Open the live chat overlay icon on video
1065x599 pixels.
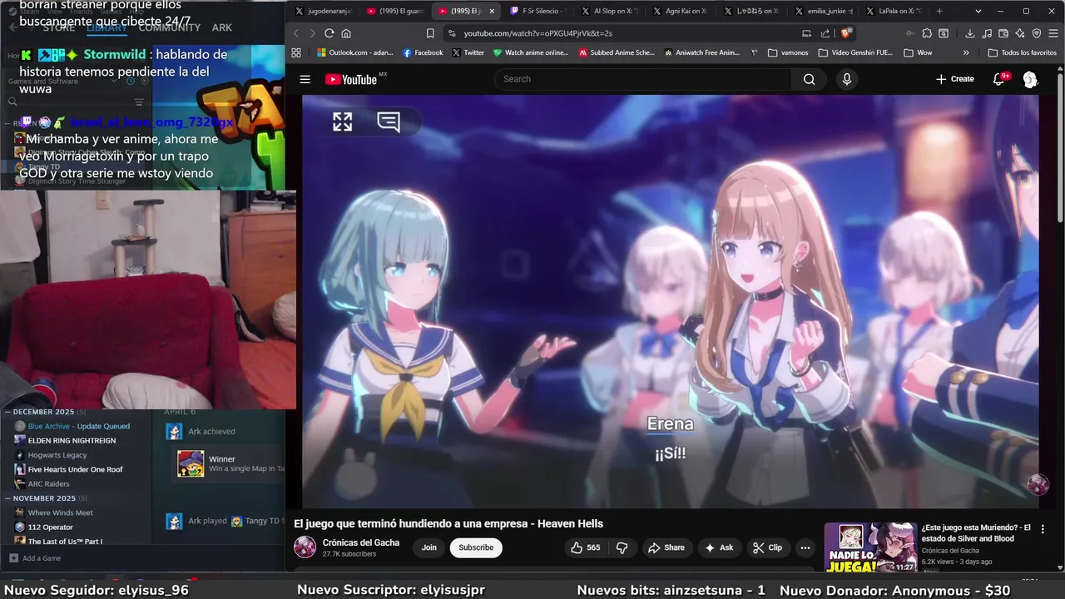(389, 121)
